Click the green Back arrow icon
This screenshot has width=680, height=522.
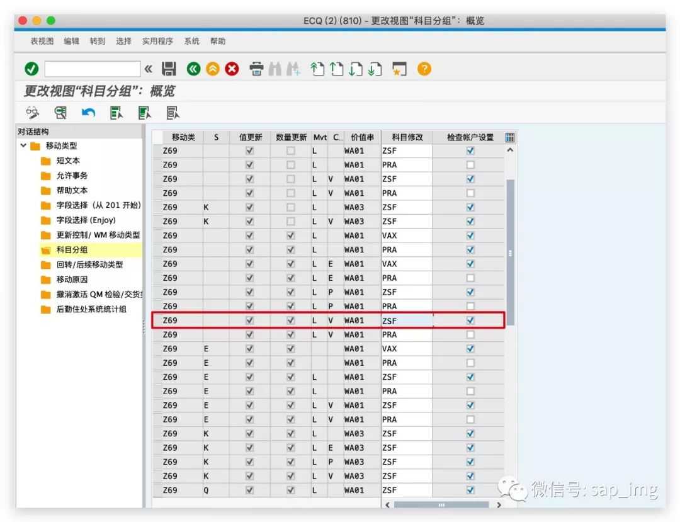point(193,69)
